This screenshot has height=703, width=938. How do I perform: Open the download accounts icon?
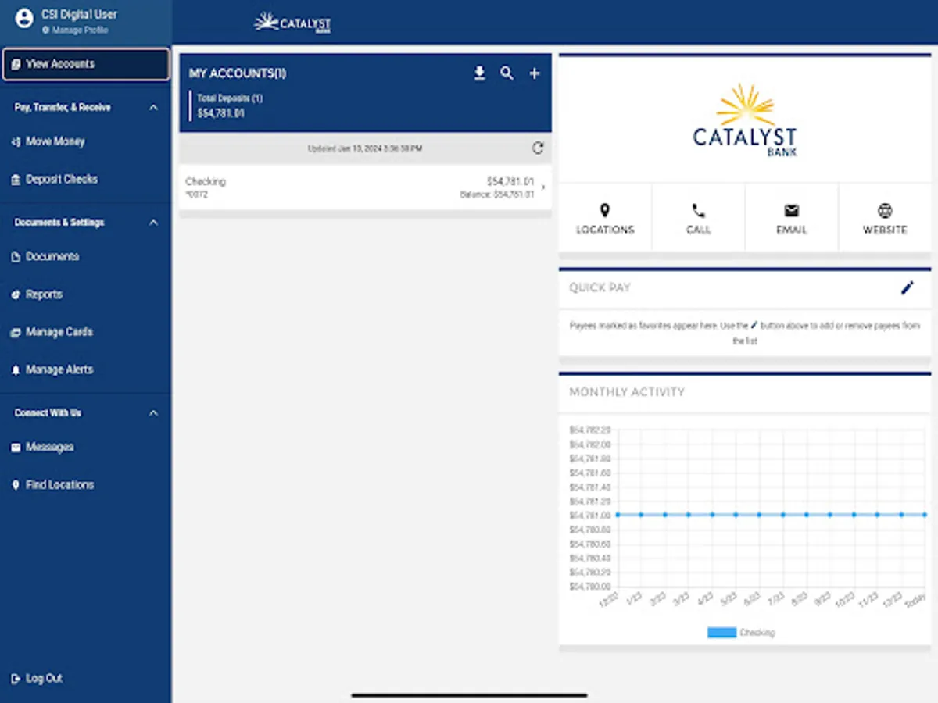(479, 73)
